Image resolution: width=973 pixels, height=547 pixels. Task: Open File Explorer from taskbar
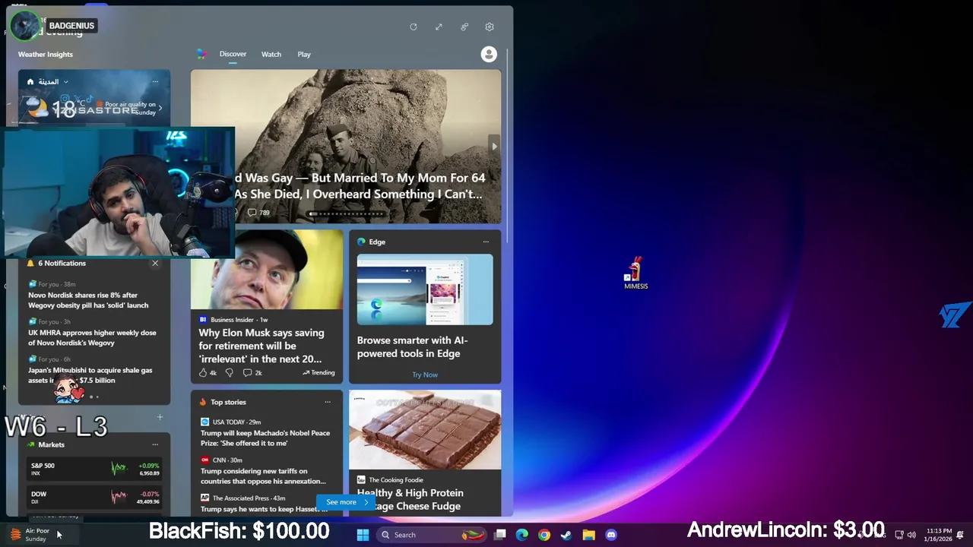pos(588,535)
